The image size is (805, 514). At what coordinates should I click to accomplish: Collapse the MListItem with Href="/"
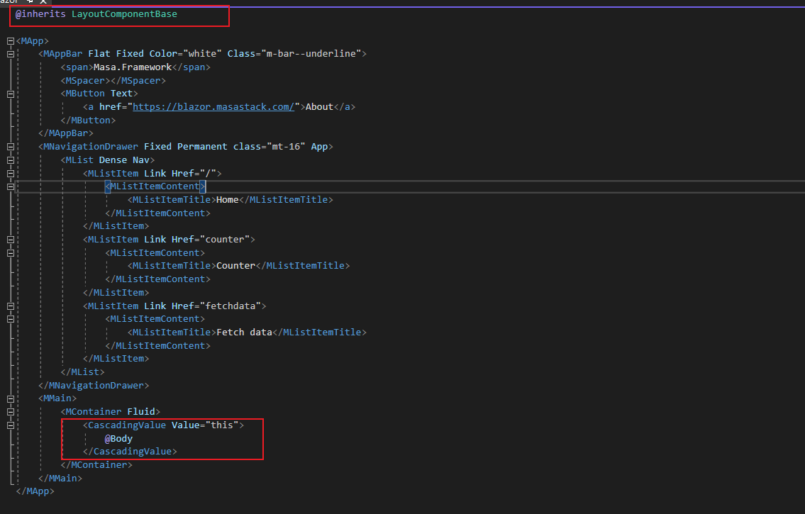pos(11,174)
